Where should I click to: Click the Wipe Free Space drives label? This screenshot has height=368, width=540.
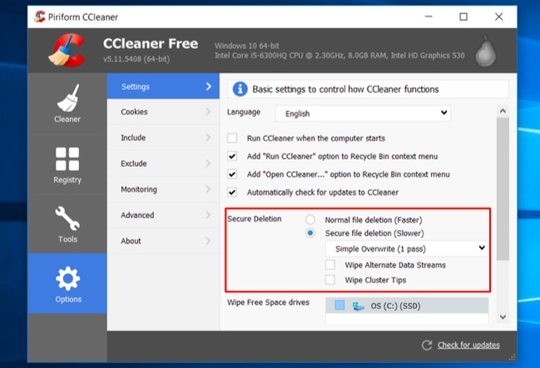[x=268, y=302]
